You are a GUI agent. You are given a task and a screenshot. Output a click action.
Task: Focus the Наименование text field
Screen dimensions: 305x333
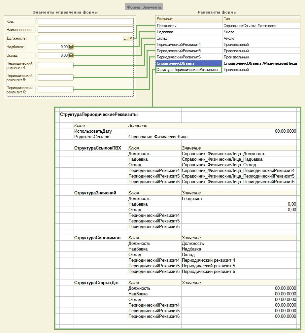pos(85,30)
